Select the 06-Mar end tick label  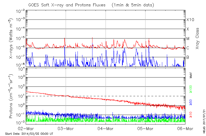185,129
